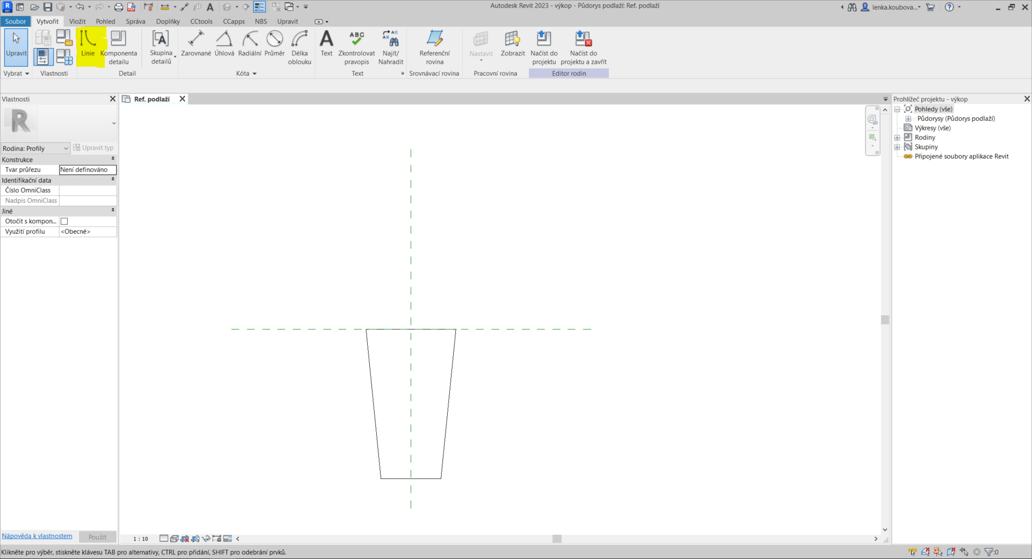Click Načíst do projektu

(x=544, y=46)
